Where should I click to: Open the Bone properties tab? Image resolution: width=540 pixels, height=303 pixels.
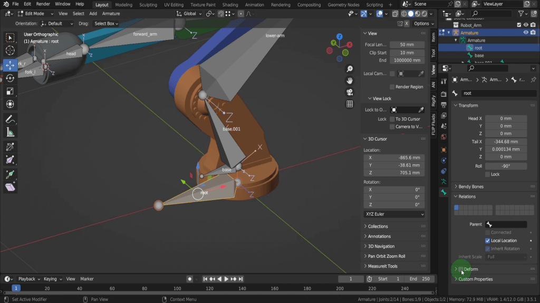[x=443, y=193]
